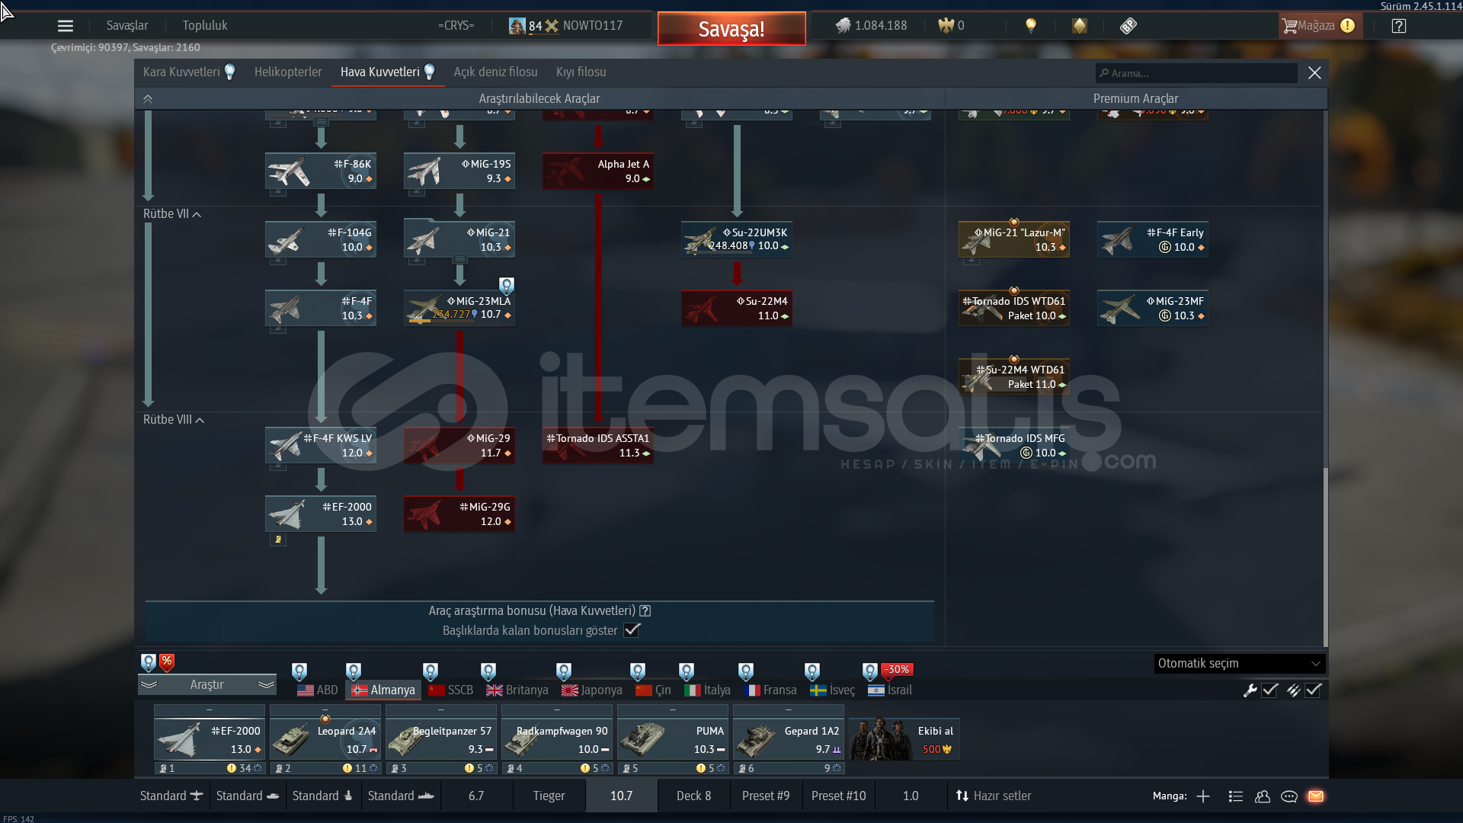
Task: Select the Preset #10 lineup
Action: (x=838, y=796)
